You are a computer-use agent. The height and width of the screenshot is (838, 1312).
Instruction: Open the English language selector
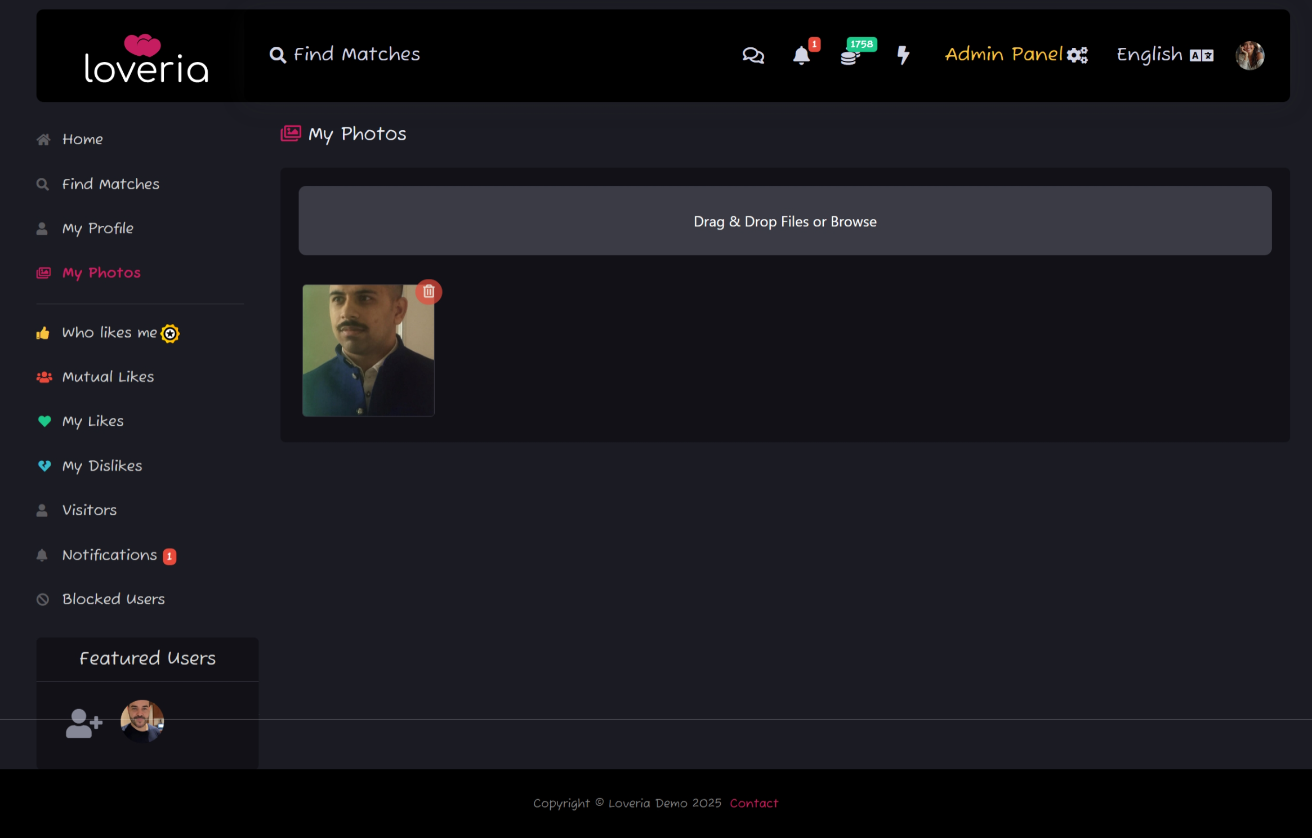pyautogui.click(x=1149, y=55)
